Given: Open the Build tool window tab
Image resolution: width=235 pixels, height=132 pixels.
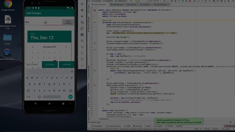Looking at the screenshot, I should coord(148,126).
